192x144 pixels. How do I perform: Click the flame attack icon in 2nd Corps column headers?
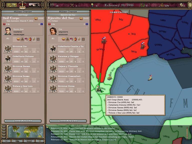pyautogui.click(x=30, y=39)
